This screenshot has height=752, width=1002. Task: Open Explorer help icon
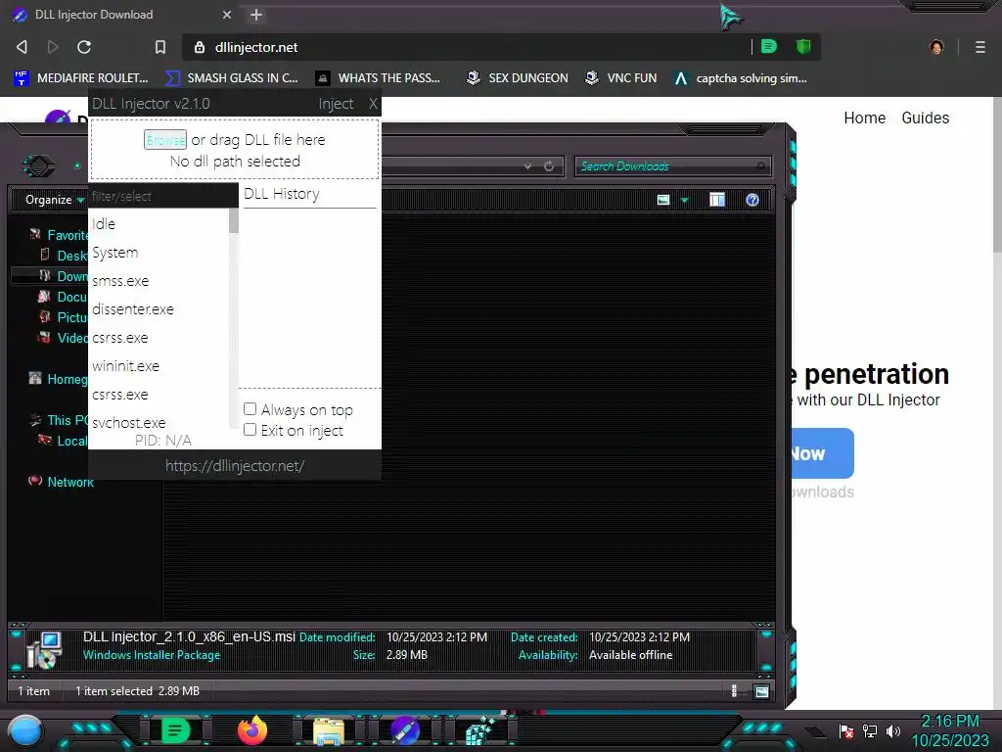(752, 200)
